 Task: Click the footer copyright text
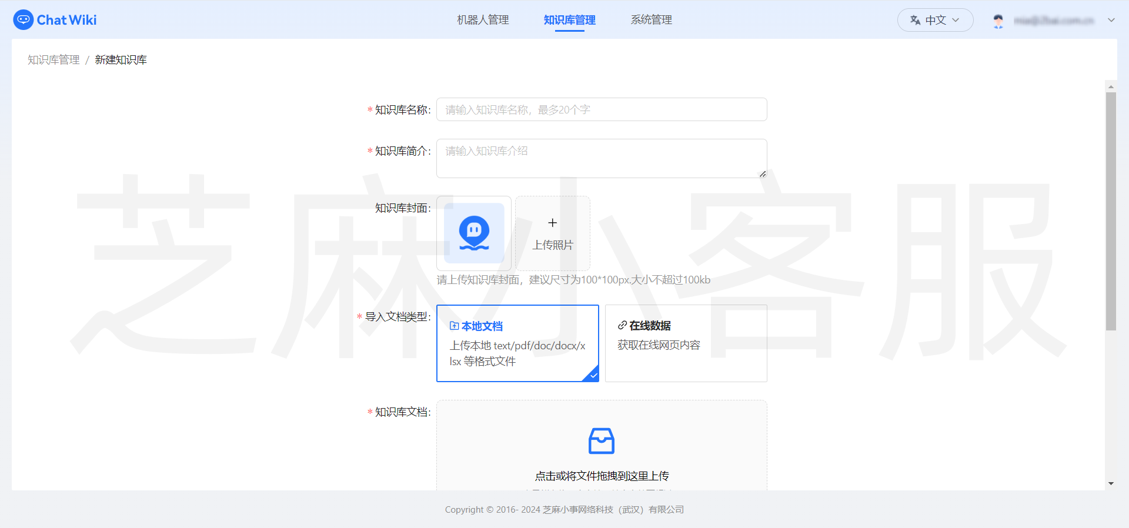click(x=564, y=510)
